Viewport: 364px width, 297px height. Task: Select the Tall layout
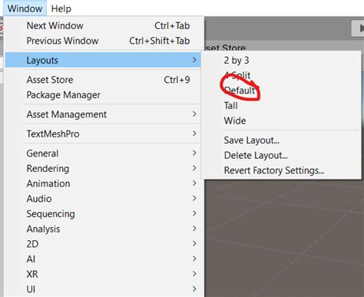tap(281, 106)
